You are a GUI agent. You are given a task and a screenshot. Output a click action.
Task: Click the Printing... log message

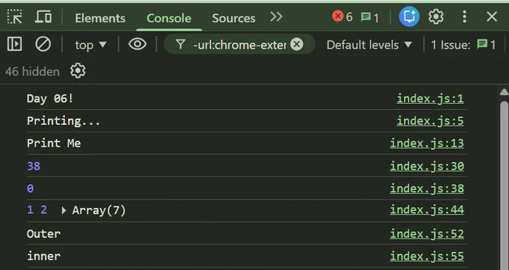(x=64, y=121)
